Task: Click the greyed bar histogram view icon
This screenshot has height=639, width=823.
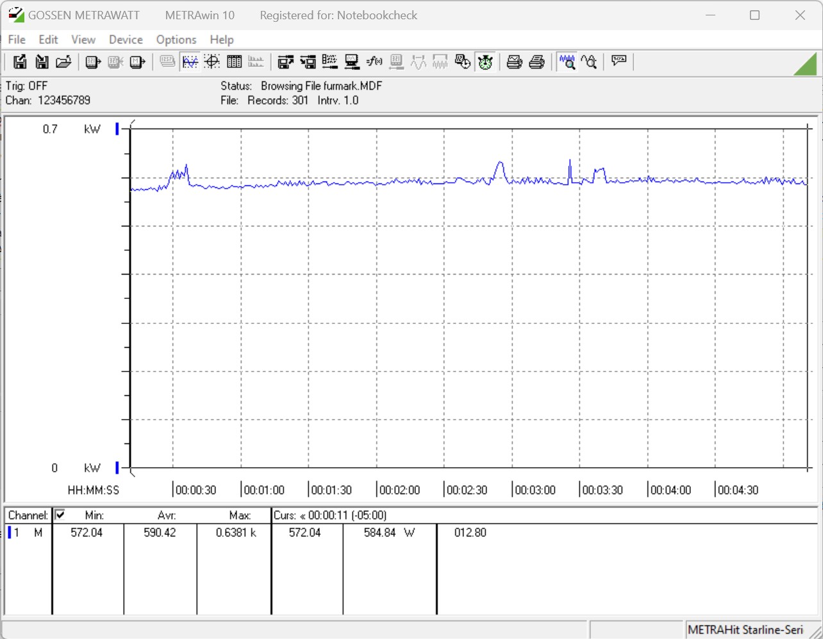Action: pyautogui.click(x=256, y=62)
